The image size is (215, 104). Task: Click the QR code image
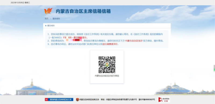[107, 65]
